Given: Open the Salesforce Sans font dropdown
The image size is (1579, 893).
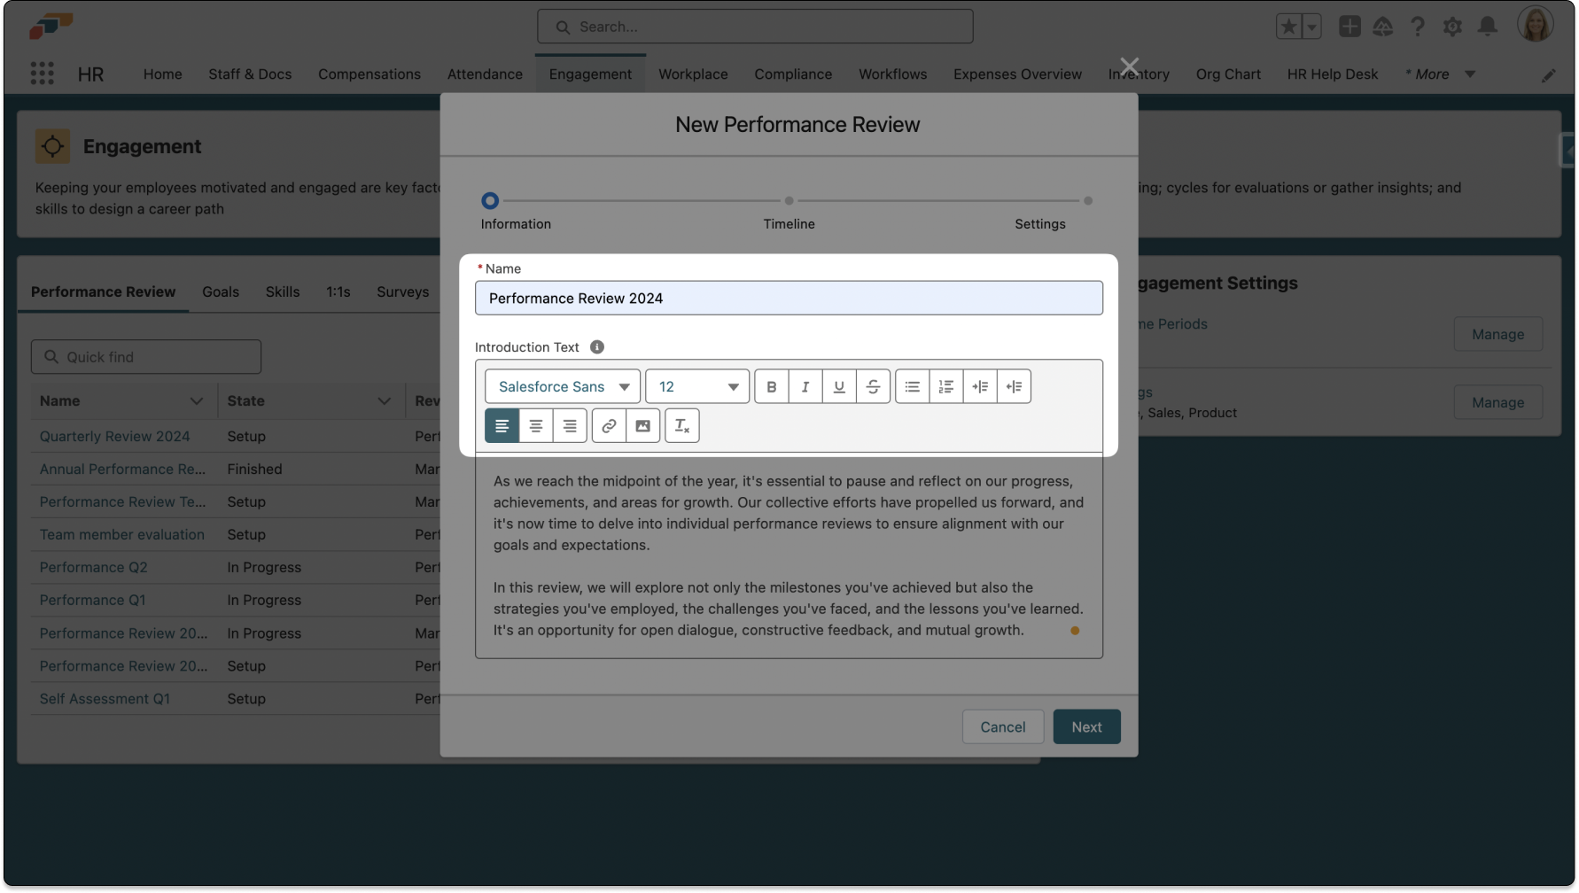Looking at the screenshot, I should (563, 386).
